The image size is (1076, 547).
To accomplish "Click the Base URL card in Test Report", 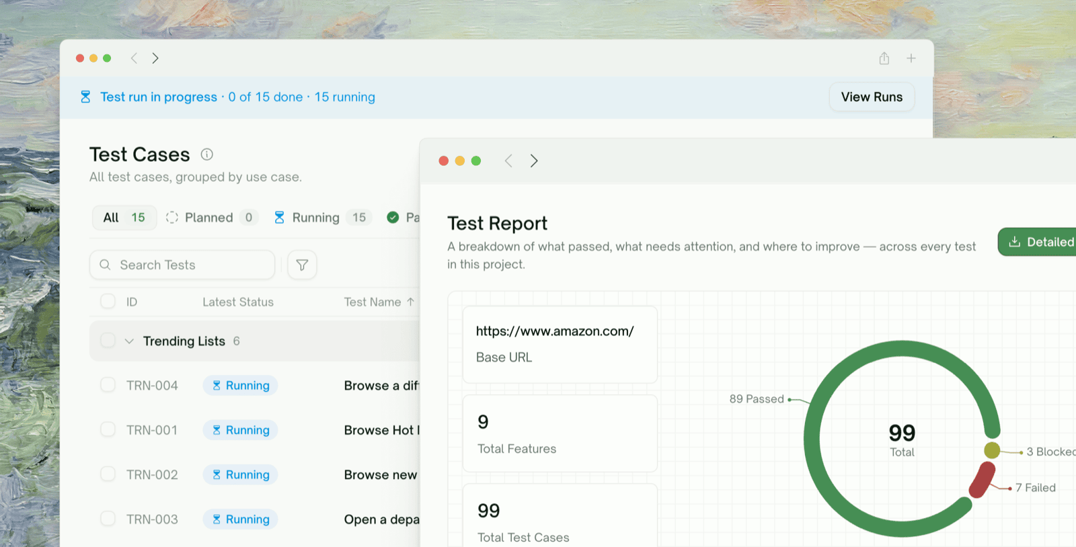I will (560, 345).
